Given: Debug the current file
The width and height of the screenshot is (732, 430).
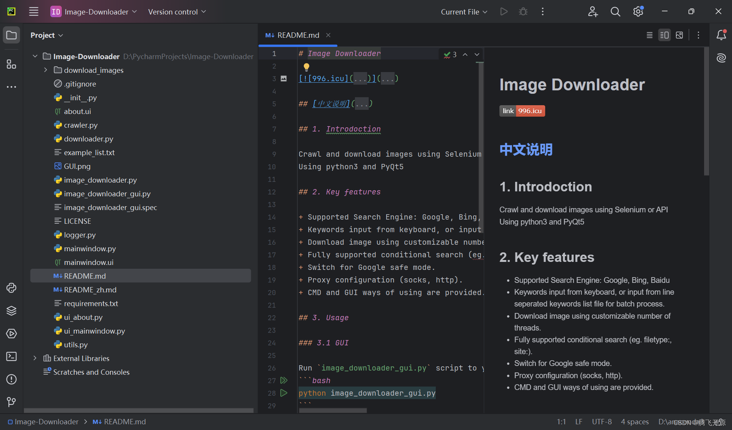Looking at the screenshot, I should [523, 11].
